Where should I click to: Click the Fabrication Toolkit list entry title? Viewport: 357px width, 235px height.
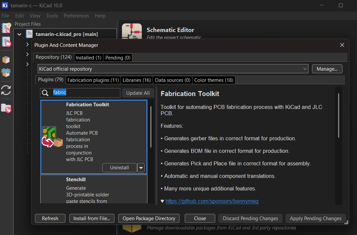[x=87, y=105]
